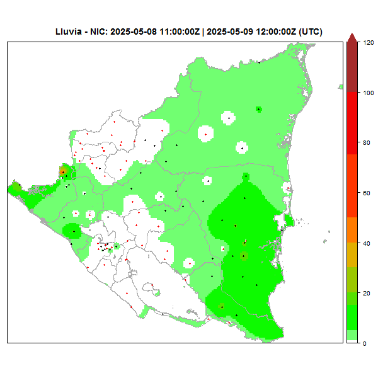This screenshot has width=378, height=378.
Task: Click the colorbar label 0
Action: click(x=365, y=343)
